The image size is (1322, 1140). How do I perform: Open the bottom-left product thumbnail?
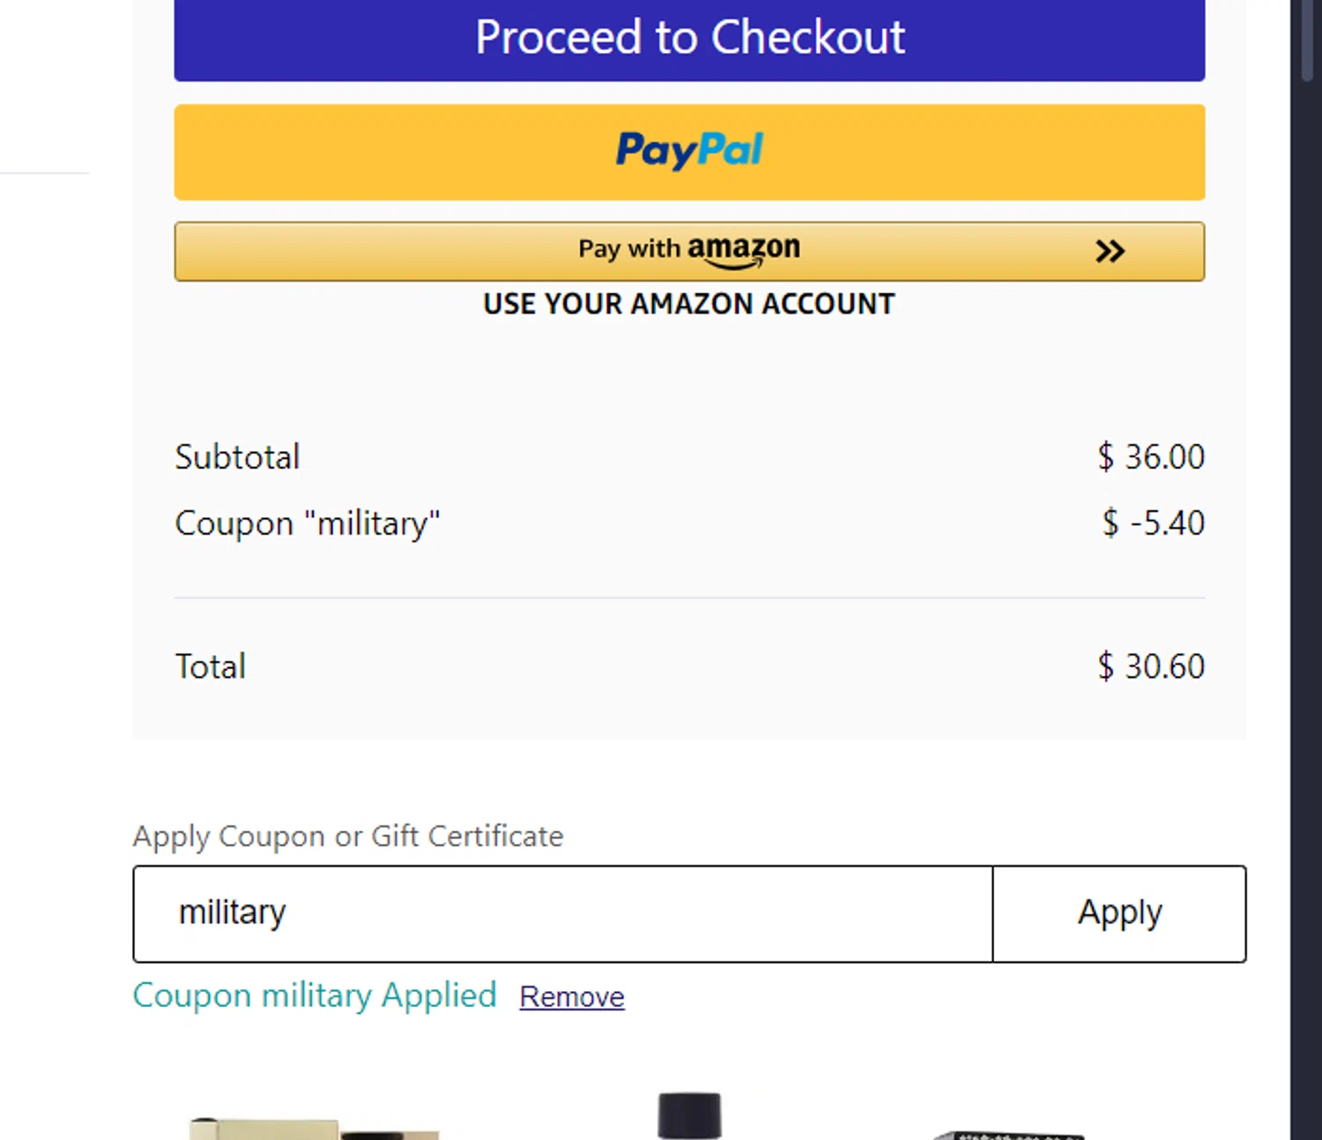point(313,1128)
